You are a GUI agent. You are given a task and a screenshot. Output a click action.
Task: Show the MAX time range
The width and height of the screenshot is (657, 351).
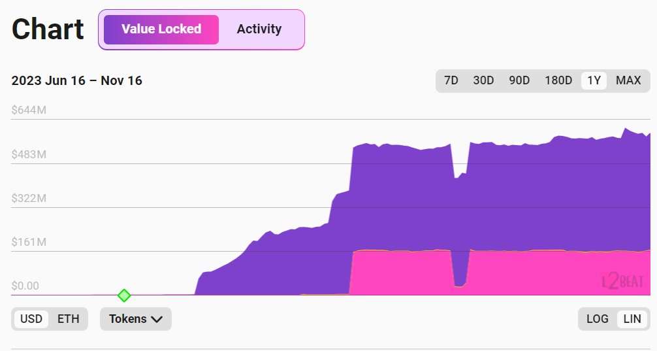pos(628,80)
